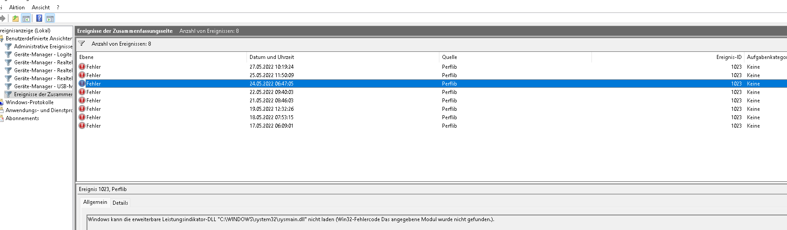Click the error icon of the 25.05.2022 event

tap(82, 75)
